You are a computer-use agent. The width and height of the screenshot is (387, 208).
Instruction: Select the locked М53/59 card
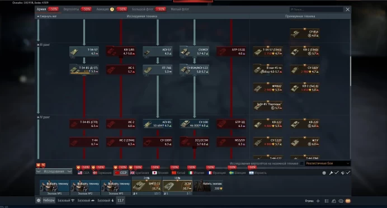[x=231, y=142]
